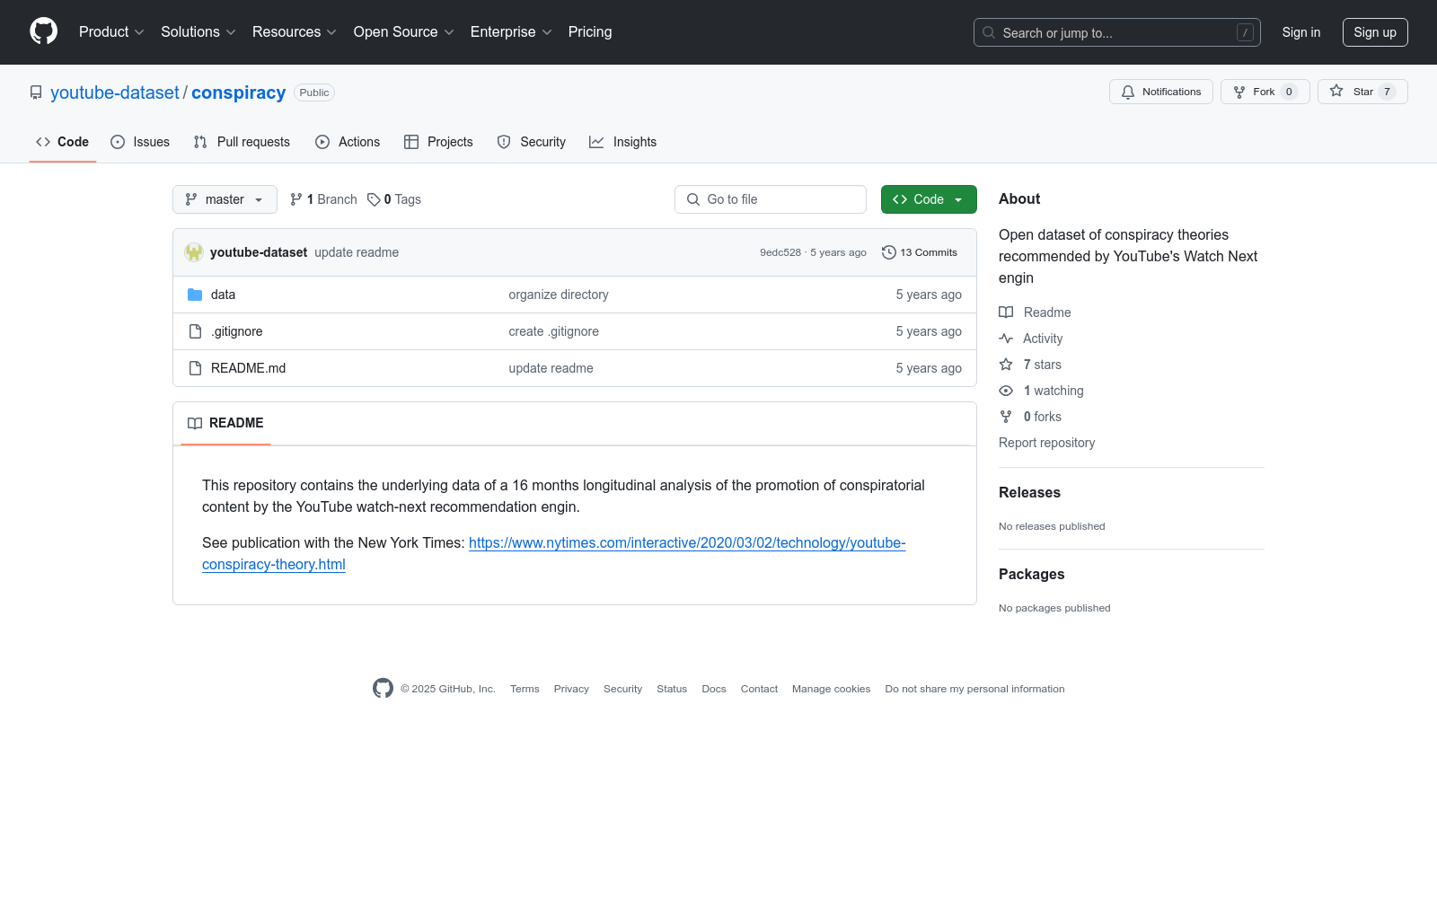View the 1 Branch link

point(323,199)
